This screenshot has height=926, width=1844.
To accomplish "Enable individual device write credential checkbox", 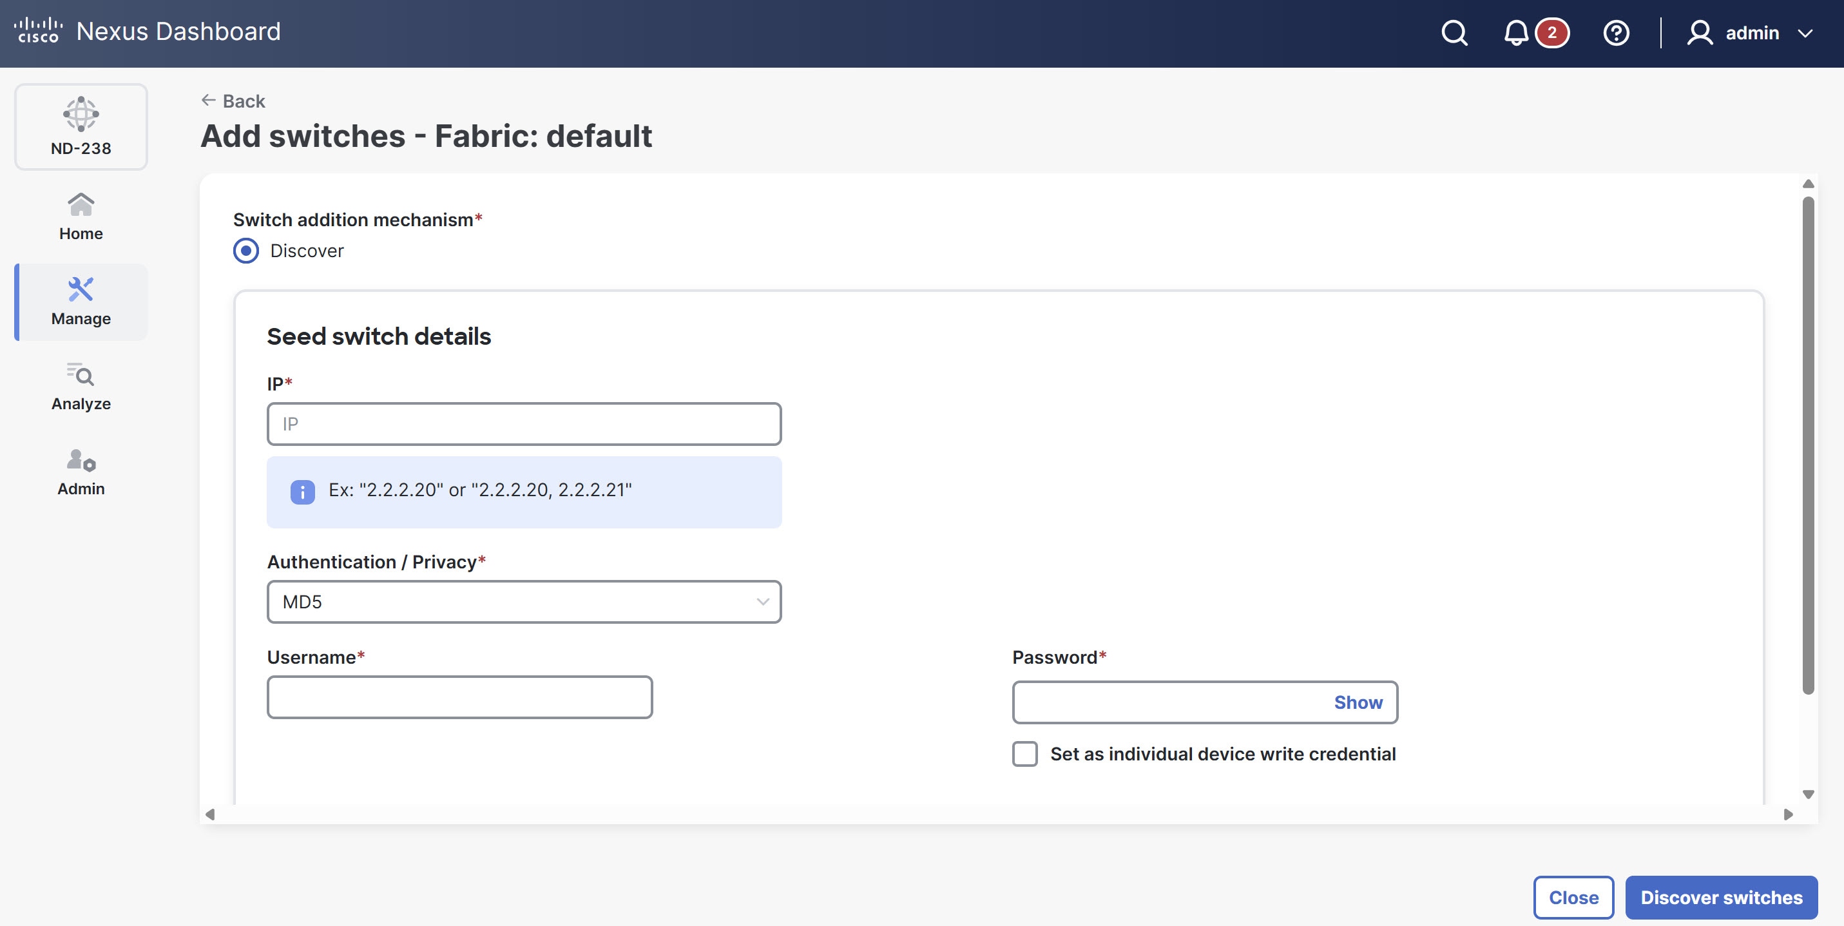I will (1024, 754).
